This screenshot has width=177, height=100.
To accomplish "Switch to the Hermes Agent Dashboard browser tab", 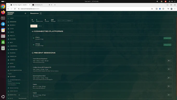I will click(20, 5).
